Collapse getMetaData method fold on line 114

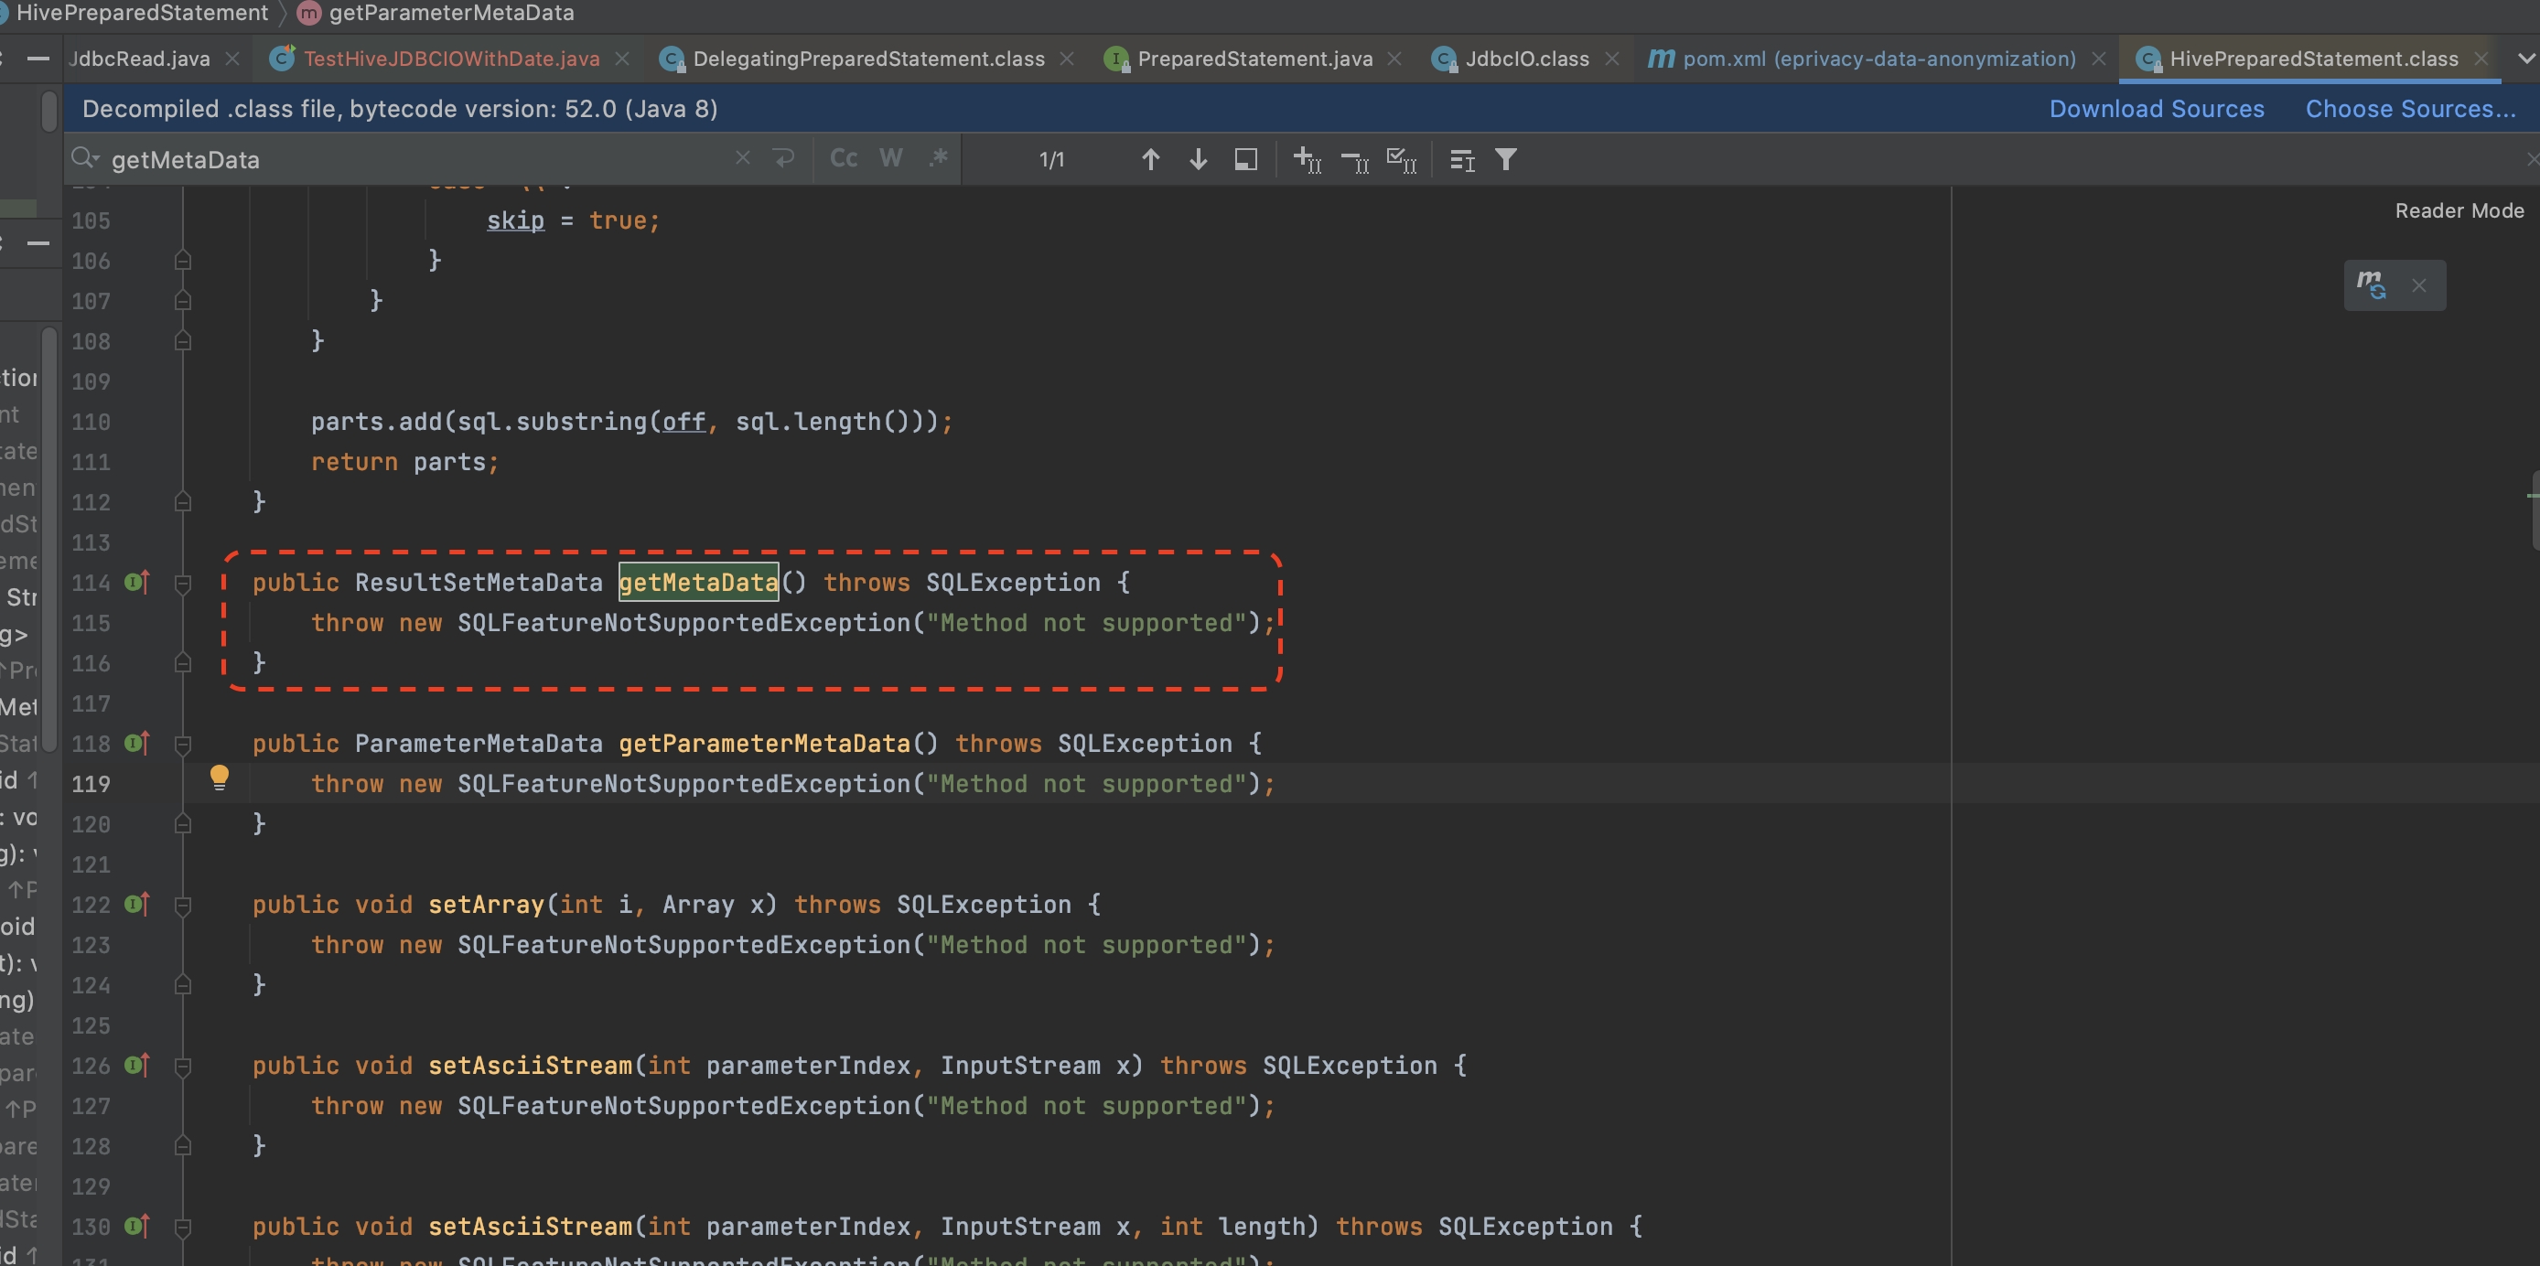pos(182,584)
